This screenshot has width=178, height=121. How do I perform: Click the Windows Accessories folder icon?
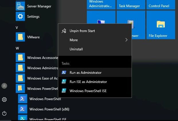[20, 57]
